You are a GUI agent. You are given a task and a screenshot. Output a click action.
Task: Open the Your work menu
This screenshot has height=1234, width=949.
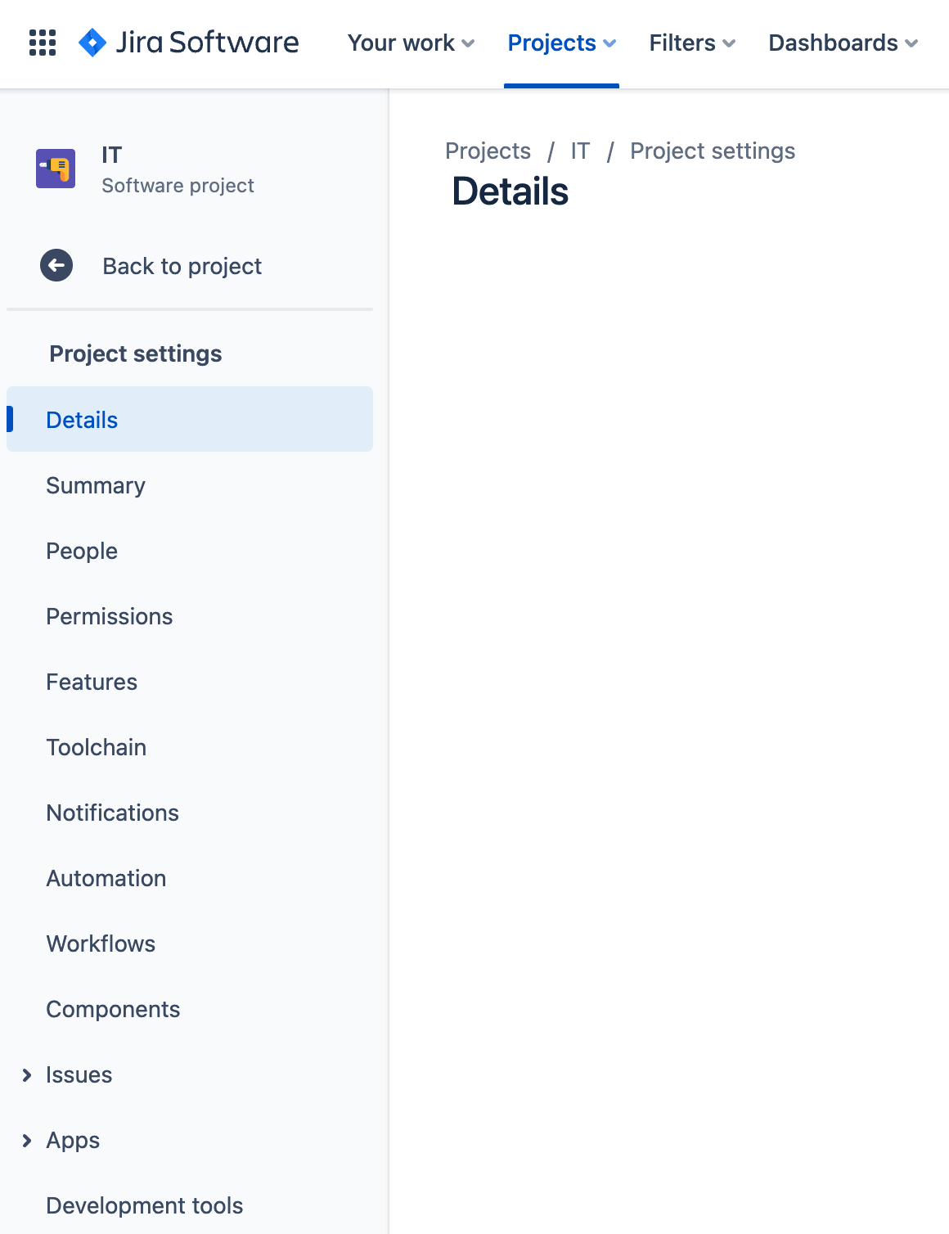(x=410, y=43)
